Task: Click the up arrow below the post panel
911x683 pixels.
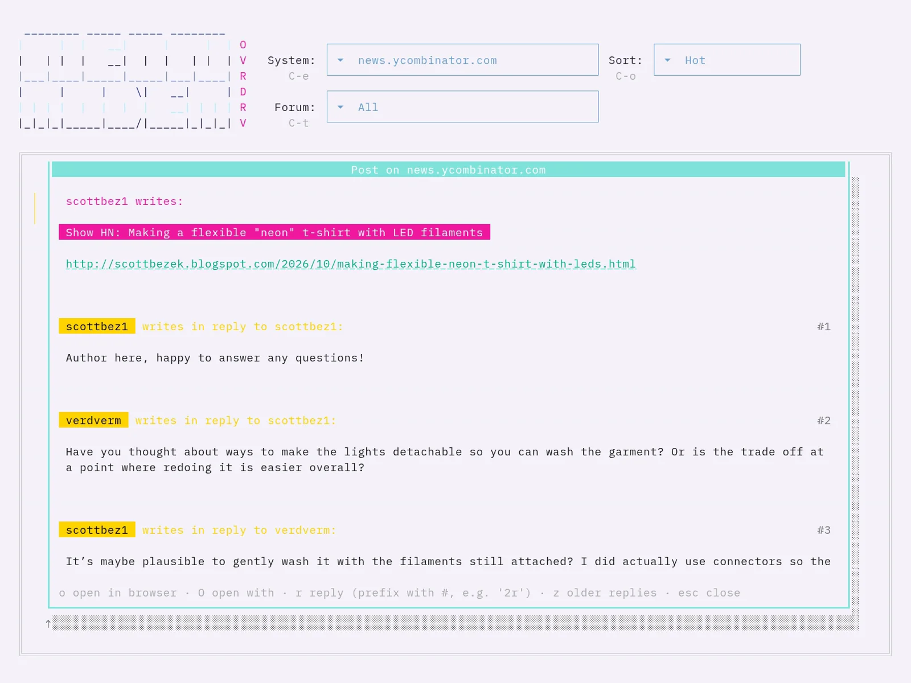Action: point(48,624)
